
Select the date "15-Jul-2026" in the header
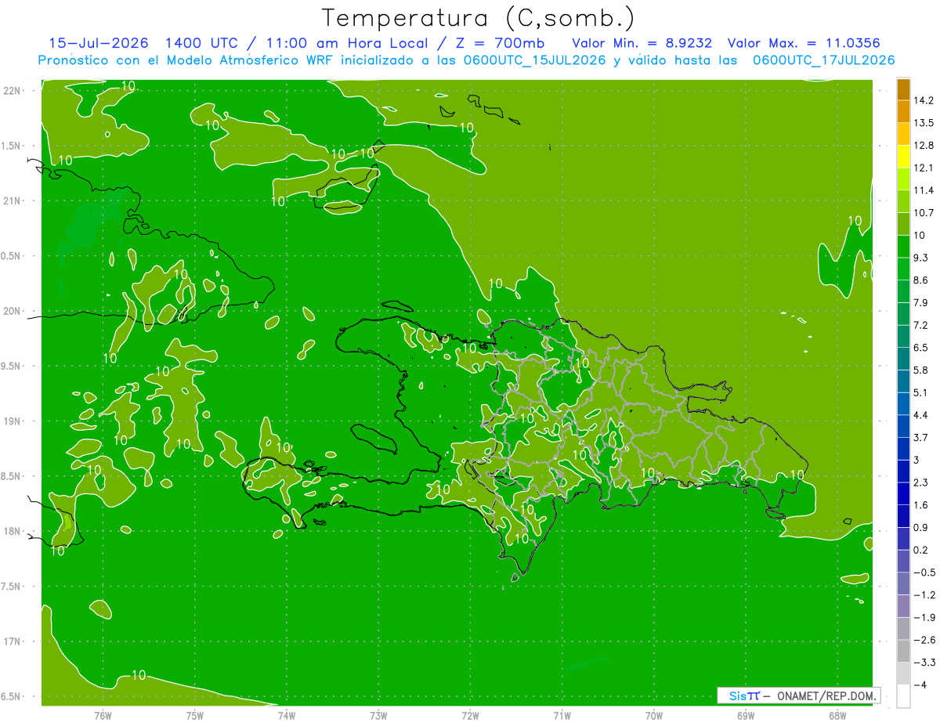tap(98, 43)
